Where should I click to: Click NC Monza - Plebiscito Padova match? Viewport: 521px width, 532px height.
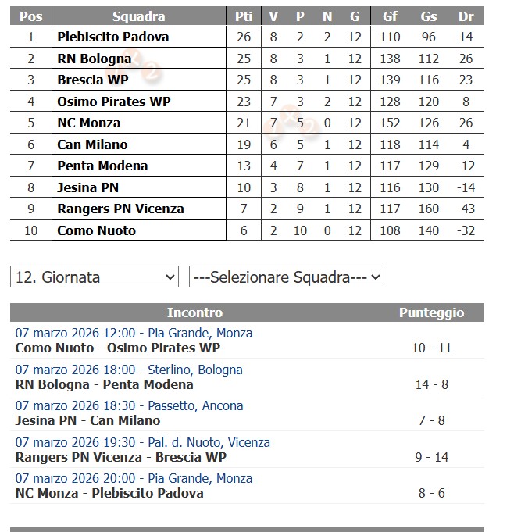(109, 493)
